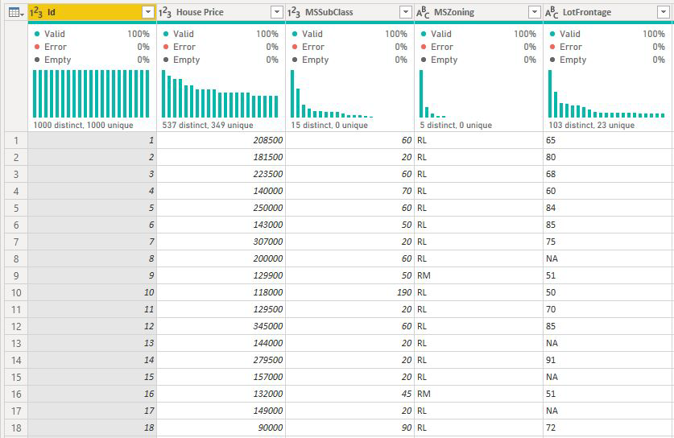The image size is (674, 438).
Task: Change the House Price column data type icon
Action: click(165, 12)
